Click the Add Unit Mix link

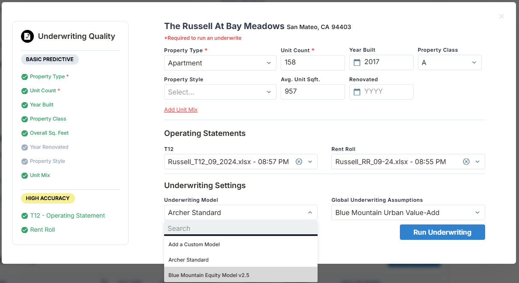pyautogui.click(x=181, y=110)
